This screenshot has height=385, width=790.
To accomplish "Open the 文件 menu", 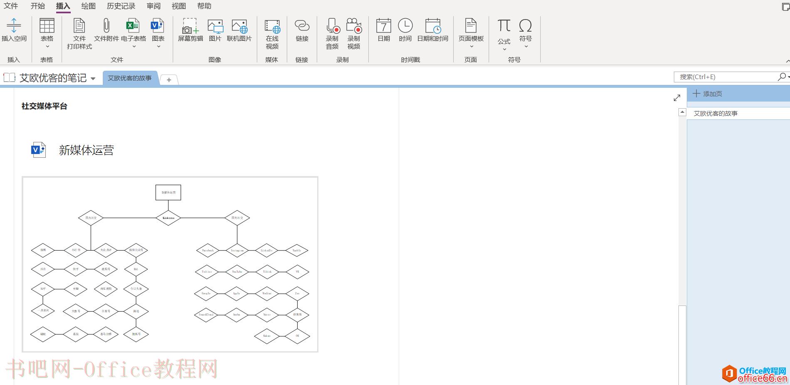I will tap(11, 6).
